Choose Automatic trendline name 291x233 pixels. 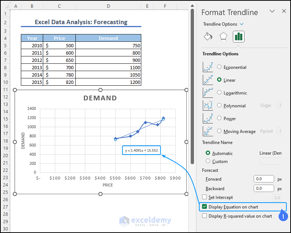tap(208, 153)
